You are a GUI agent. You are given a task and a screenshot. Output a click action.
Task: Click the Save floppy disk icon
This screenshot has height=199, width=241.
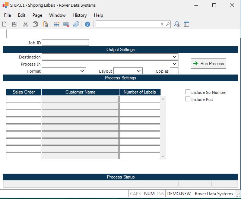(x=14, y=24)
